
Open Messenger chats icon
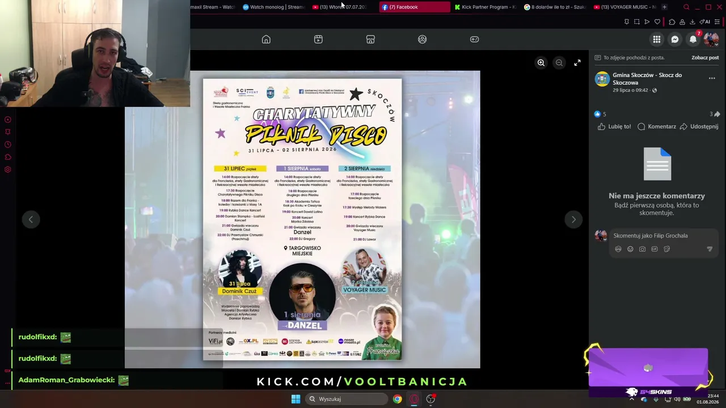674,39
